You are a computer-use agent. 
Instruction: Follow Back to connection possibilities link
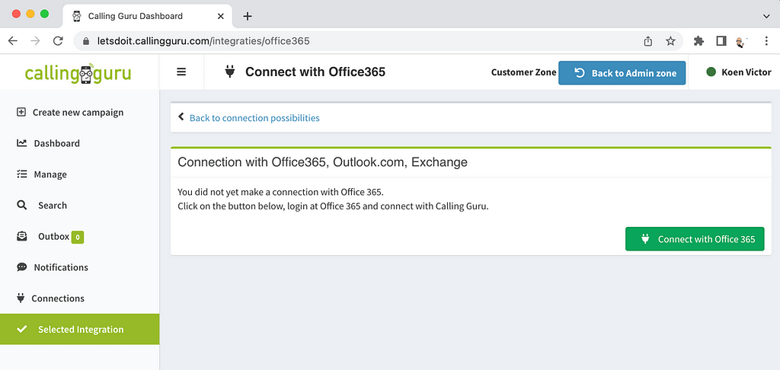pos(254,118)
